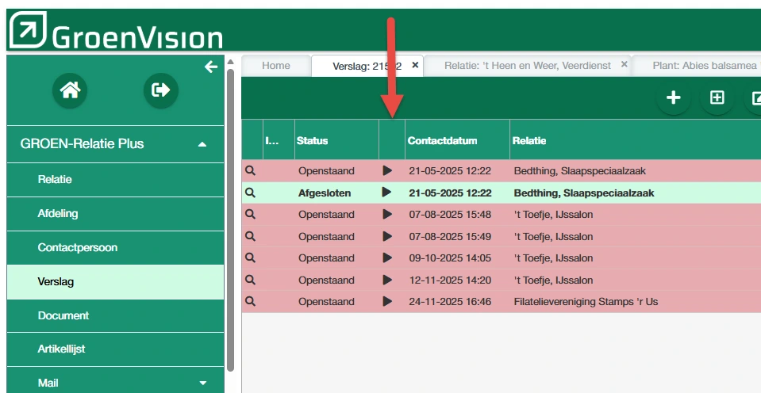Open Relatie in the sidebar menu
The width and height of the screenshot is (761, 393).
coord(116,179)
